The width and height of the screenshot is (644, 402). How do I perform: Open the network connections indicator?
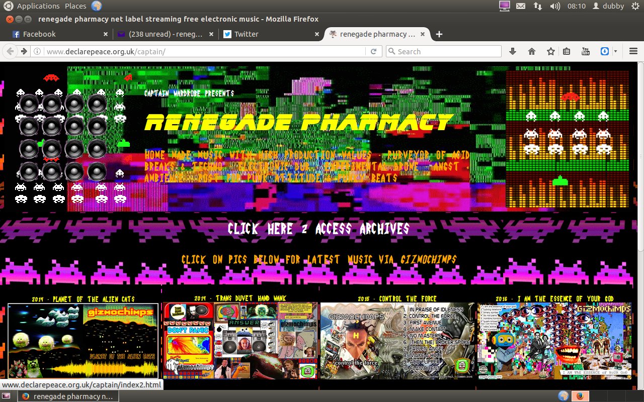point(538,6)
